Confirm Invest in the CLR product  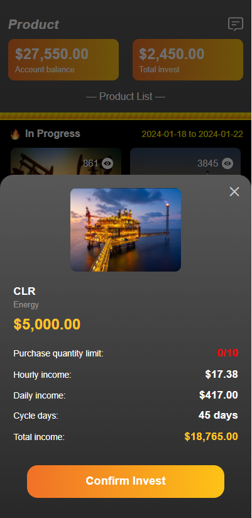(126, 482)
